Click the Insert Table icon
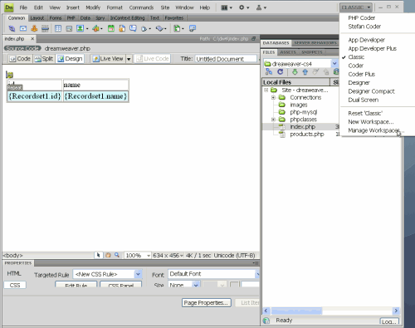415x328 pixels. pos(58,28)
